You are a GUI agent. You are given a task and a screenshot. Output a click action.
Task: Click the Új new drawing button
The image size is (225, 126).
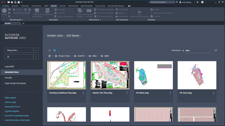(19, 57)
